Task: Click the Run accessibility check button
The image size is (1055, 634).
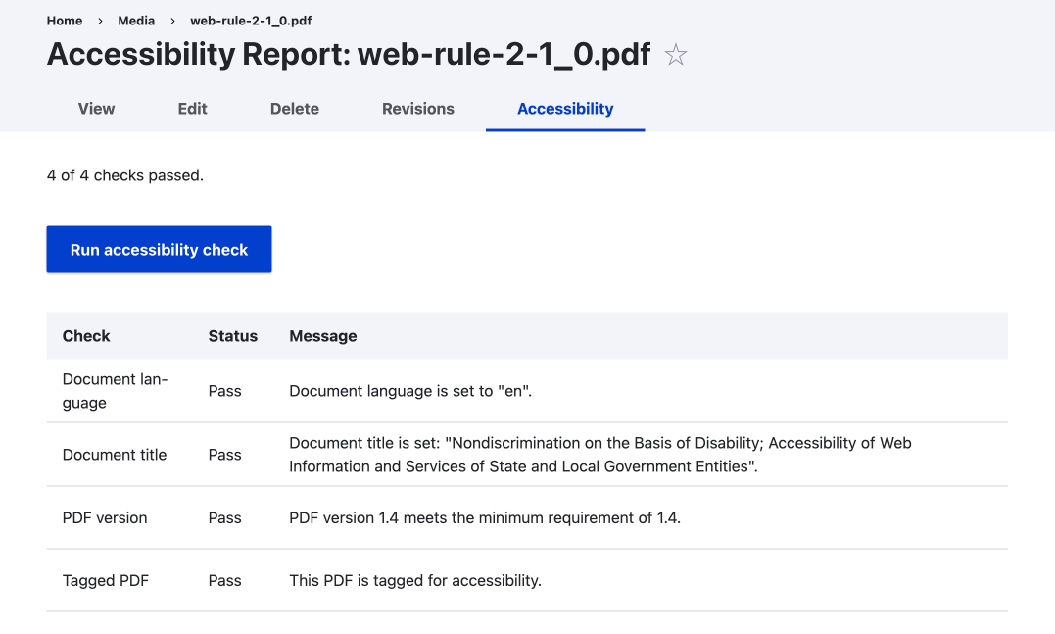Action: [x=159, y=250]
